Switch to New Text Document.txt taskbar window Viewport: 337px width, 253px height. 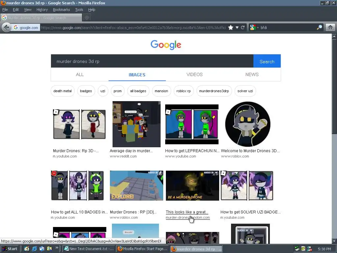tap(89, 249)
